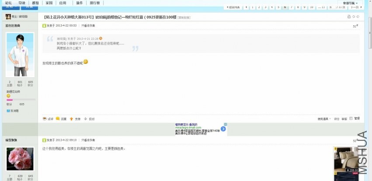This screenshot has height=181, width=372.
Task: Click the cartoon avatar of 蓝色狂想曲
Action: (20, 55)
